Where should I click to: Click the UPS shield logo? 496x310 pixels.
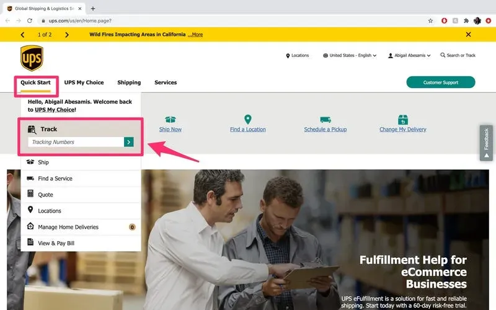(32, 58)
